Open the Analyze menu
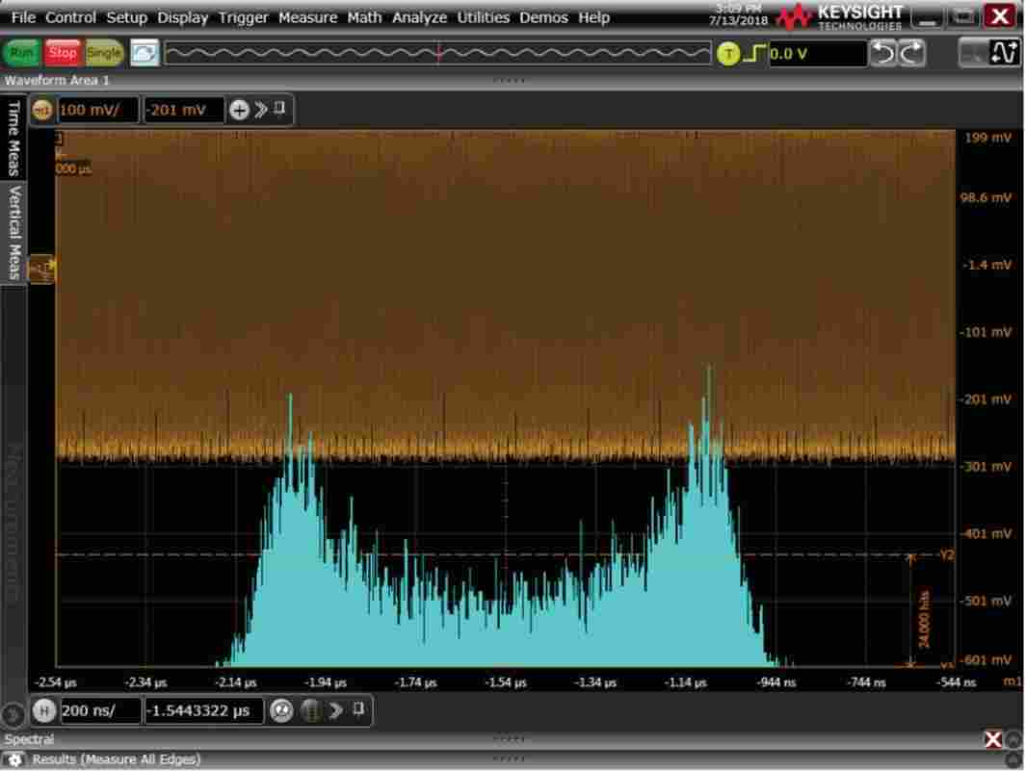Screen dimensions: 1025x771 coord(419,17)
